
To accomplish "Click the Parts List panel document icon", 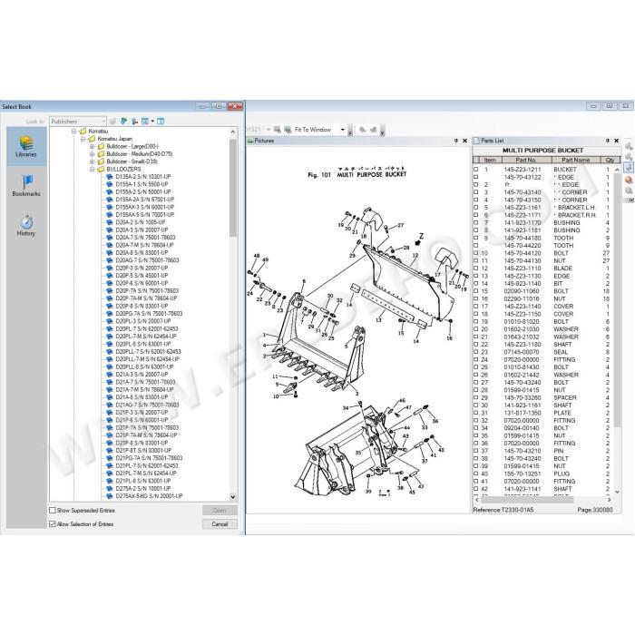I will pyautogui.click(x=476, y=141).
